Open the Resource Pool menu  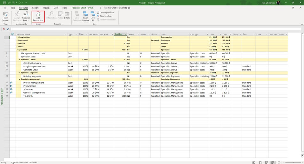coord(26,16)
